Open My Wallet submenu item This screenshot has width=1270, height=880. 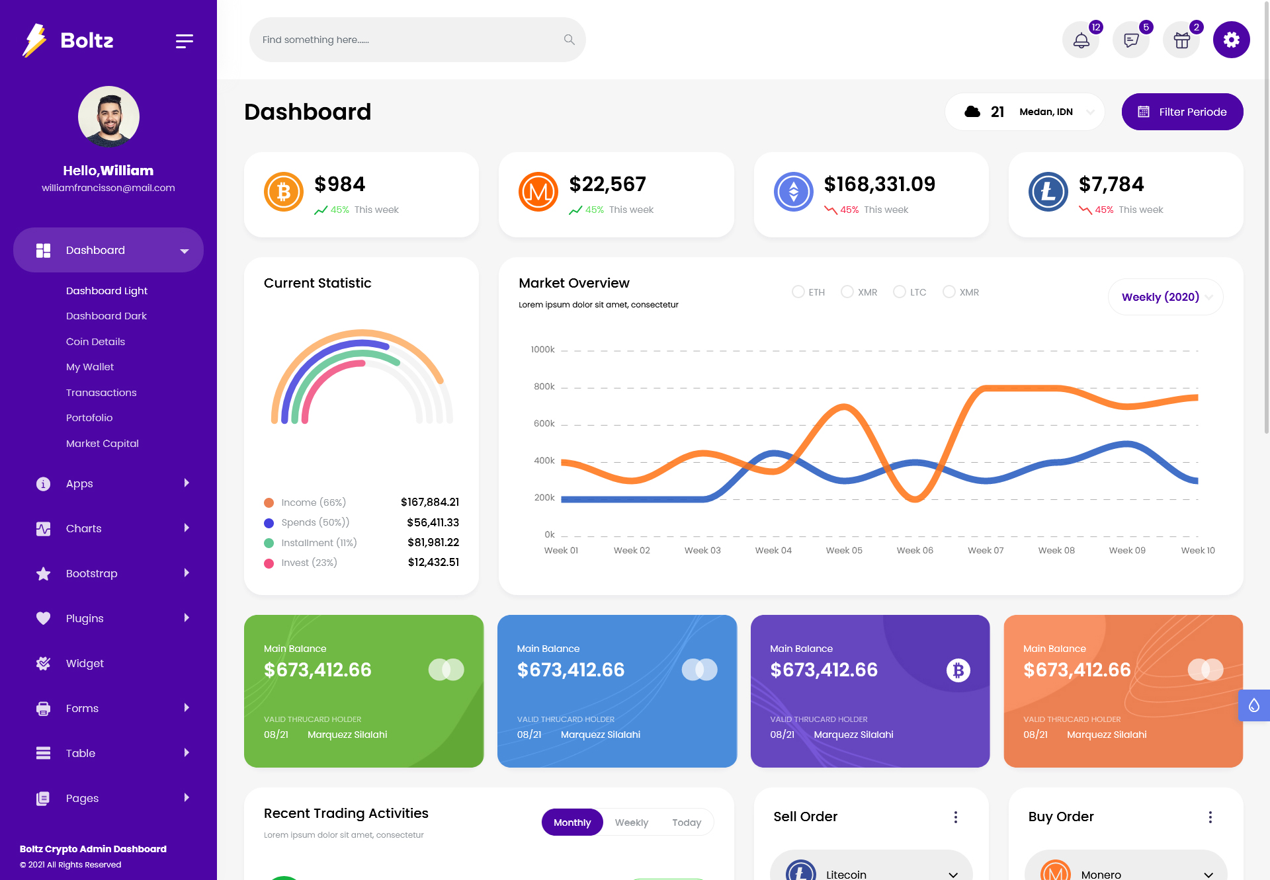click(x=90, y=367)
